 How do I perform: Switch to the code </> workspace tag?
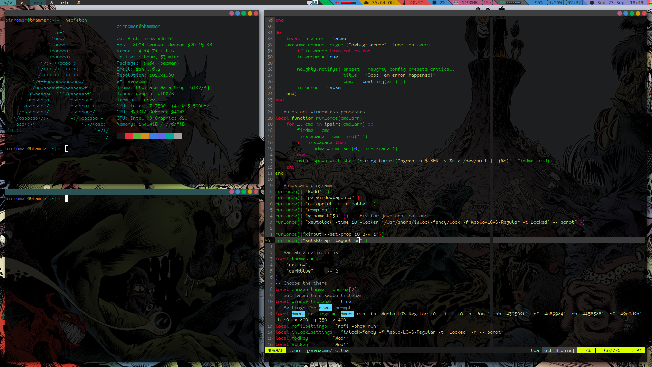(8, 3)
